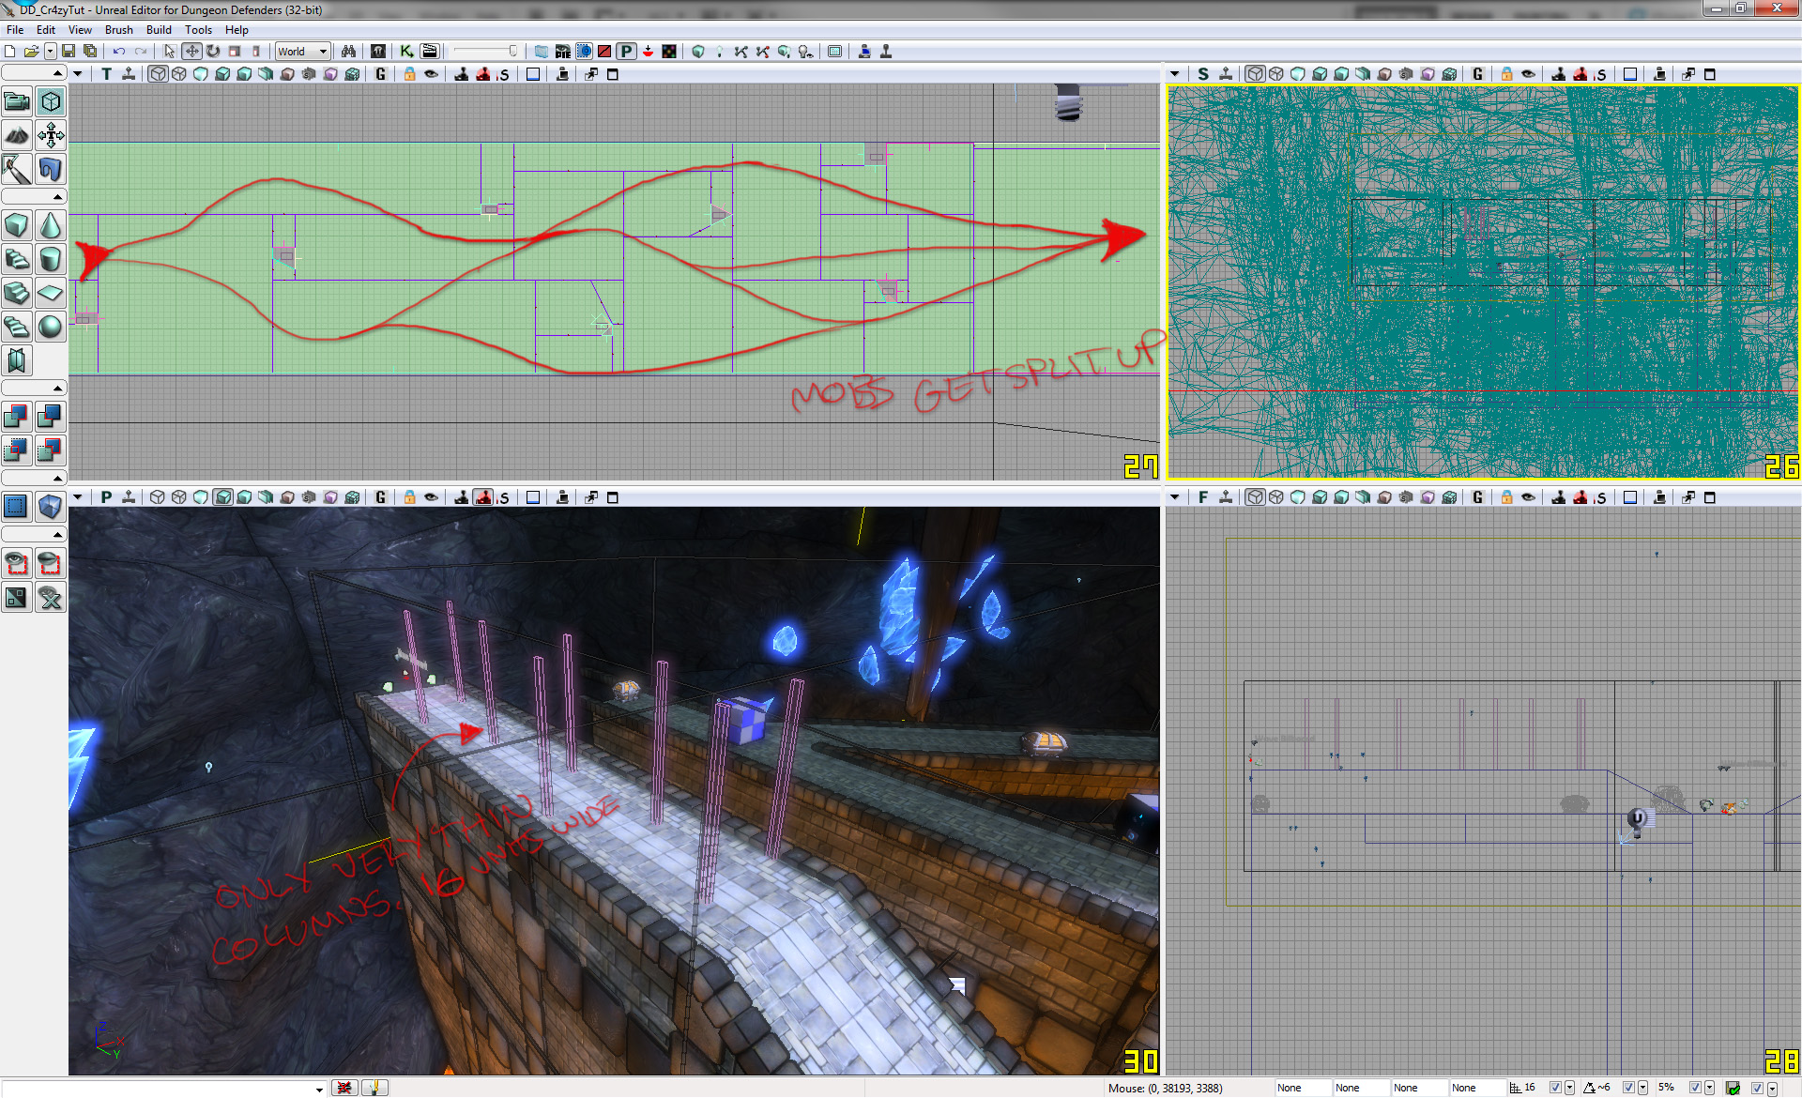Open the Build menu
Viewport: 1802px width, 1098px height.
tap(159, 30)
